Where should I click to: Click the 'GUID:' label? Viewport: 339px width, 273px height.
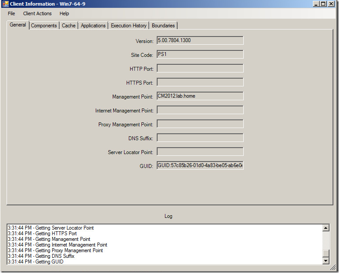coord(146,166)
